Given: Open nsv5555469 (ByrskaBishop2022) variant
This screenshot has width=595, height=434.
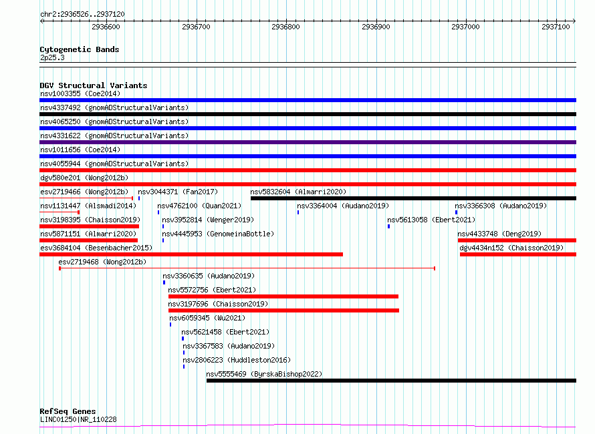Looking at the screenshot, I should (264, 374).
